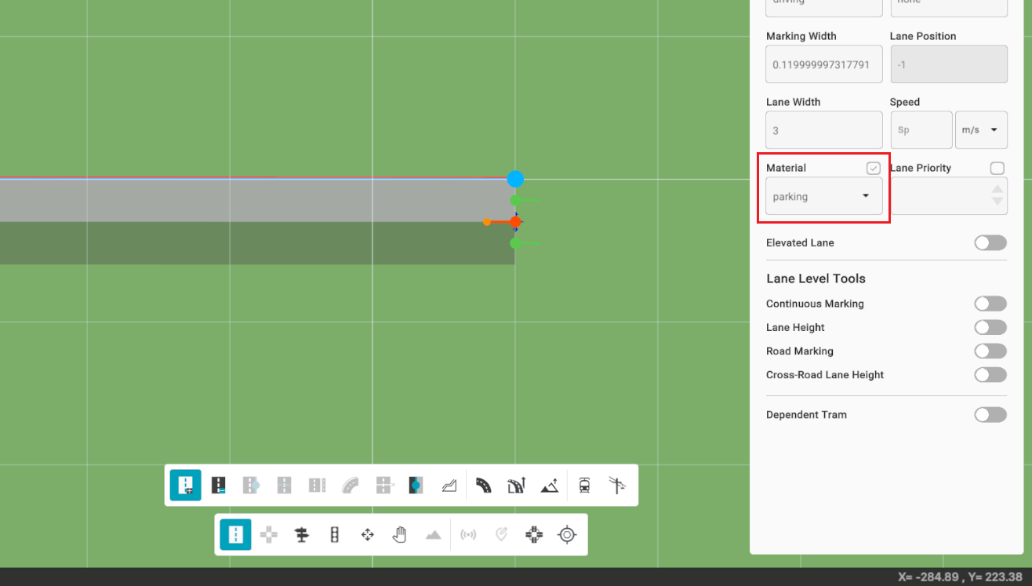Toggle the Dependent Tram switch

pyautogui.click(x=990, y=415)
